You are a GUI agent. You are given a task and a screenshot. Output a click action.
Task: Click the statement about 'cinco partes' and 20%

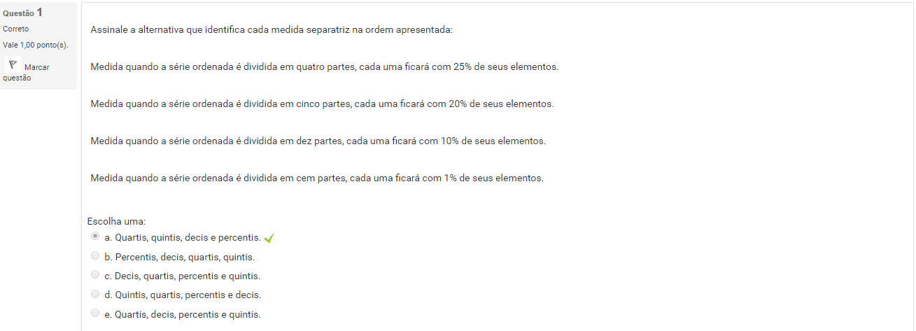(322, 104)
